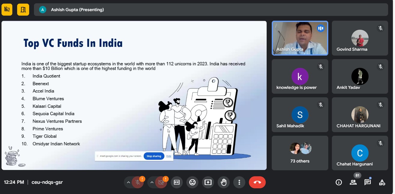
Task: Click Accel India list item
Action: pos(43,91)
